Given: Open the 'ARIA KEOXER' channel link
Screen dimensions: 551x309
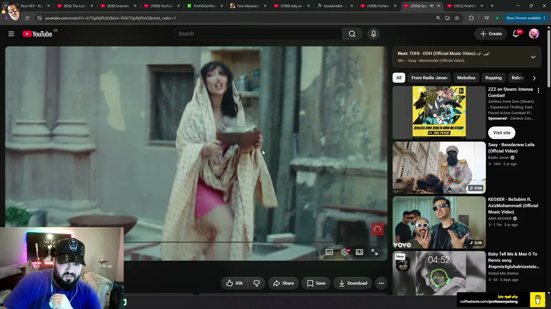Looking at the screenshot, I should [x=500, y=218].
